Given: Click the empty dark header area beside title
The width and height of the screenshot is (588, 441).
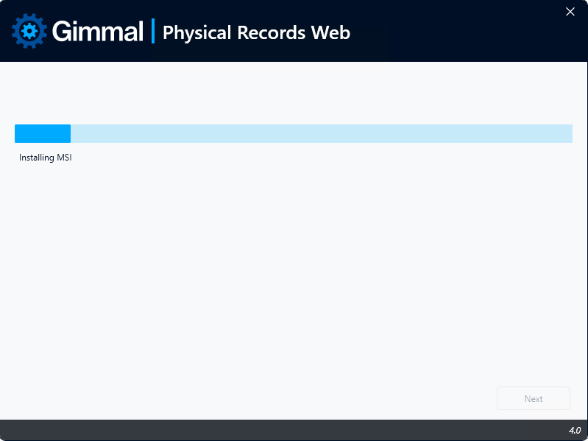Looking at the screenshot, I should [450, 31].
